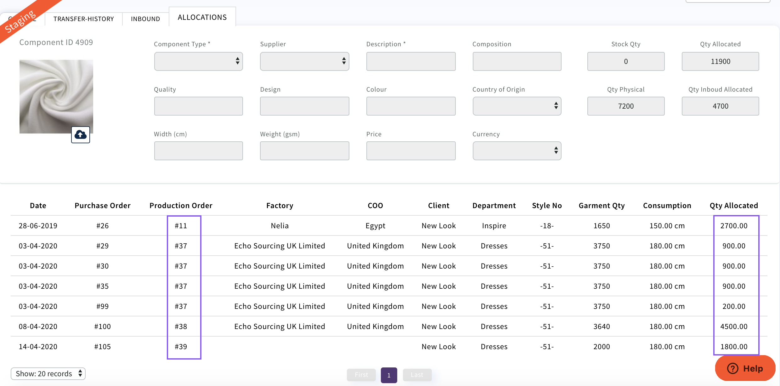The height and width of the screenshot is (386, 780).
Task: Open the Component Type dropdown
Action: [198, 61]
